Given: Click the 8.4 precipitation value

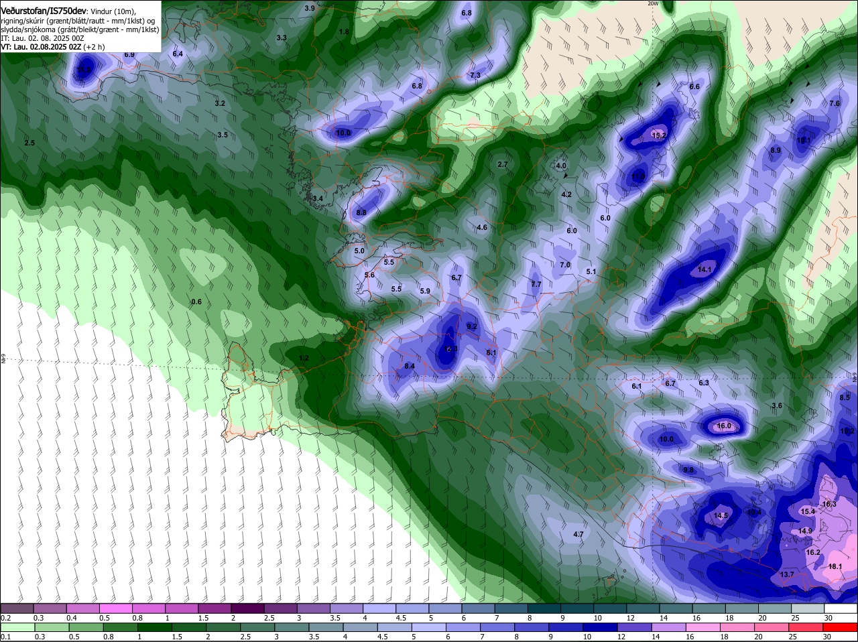Looking at the screenshot, I should [410, 366].
